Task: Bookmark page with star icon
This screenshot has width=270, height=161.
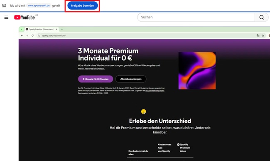Action: tap(263, 35)
